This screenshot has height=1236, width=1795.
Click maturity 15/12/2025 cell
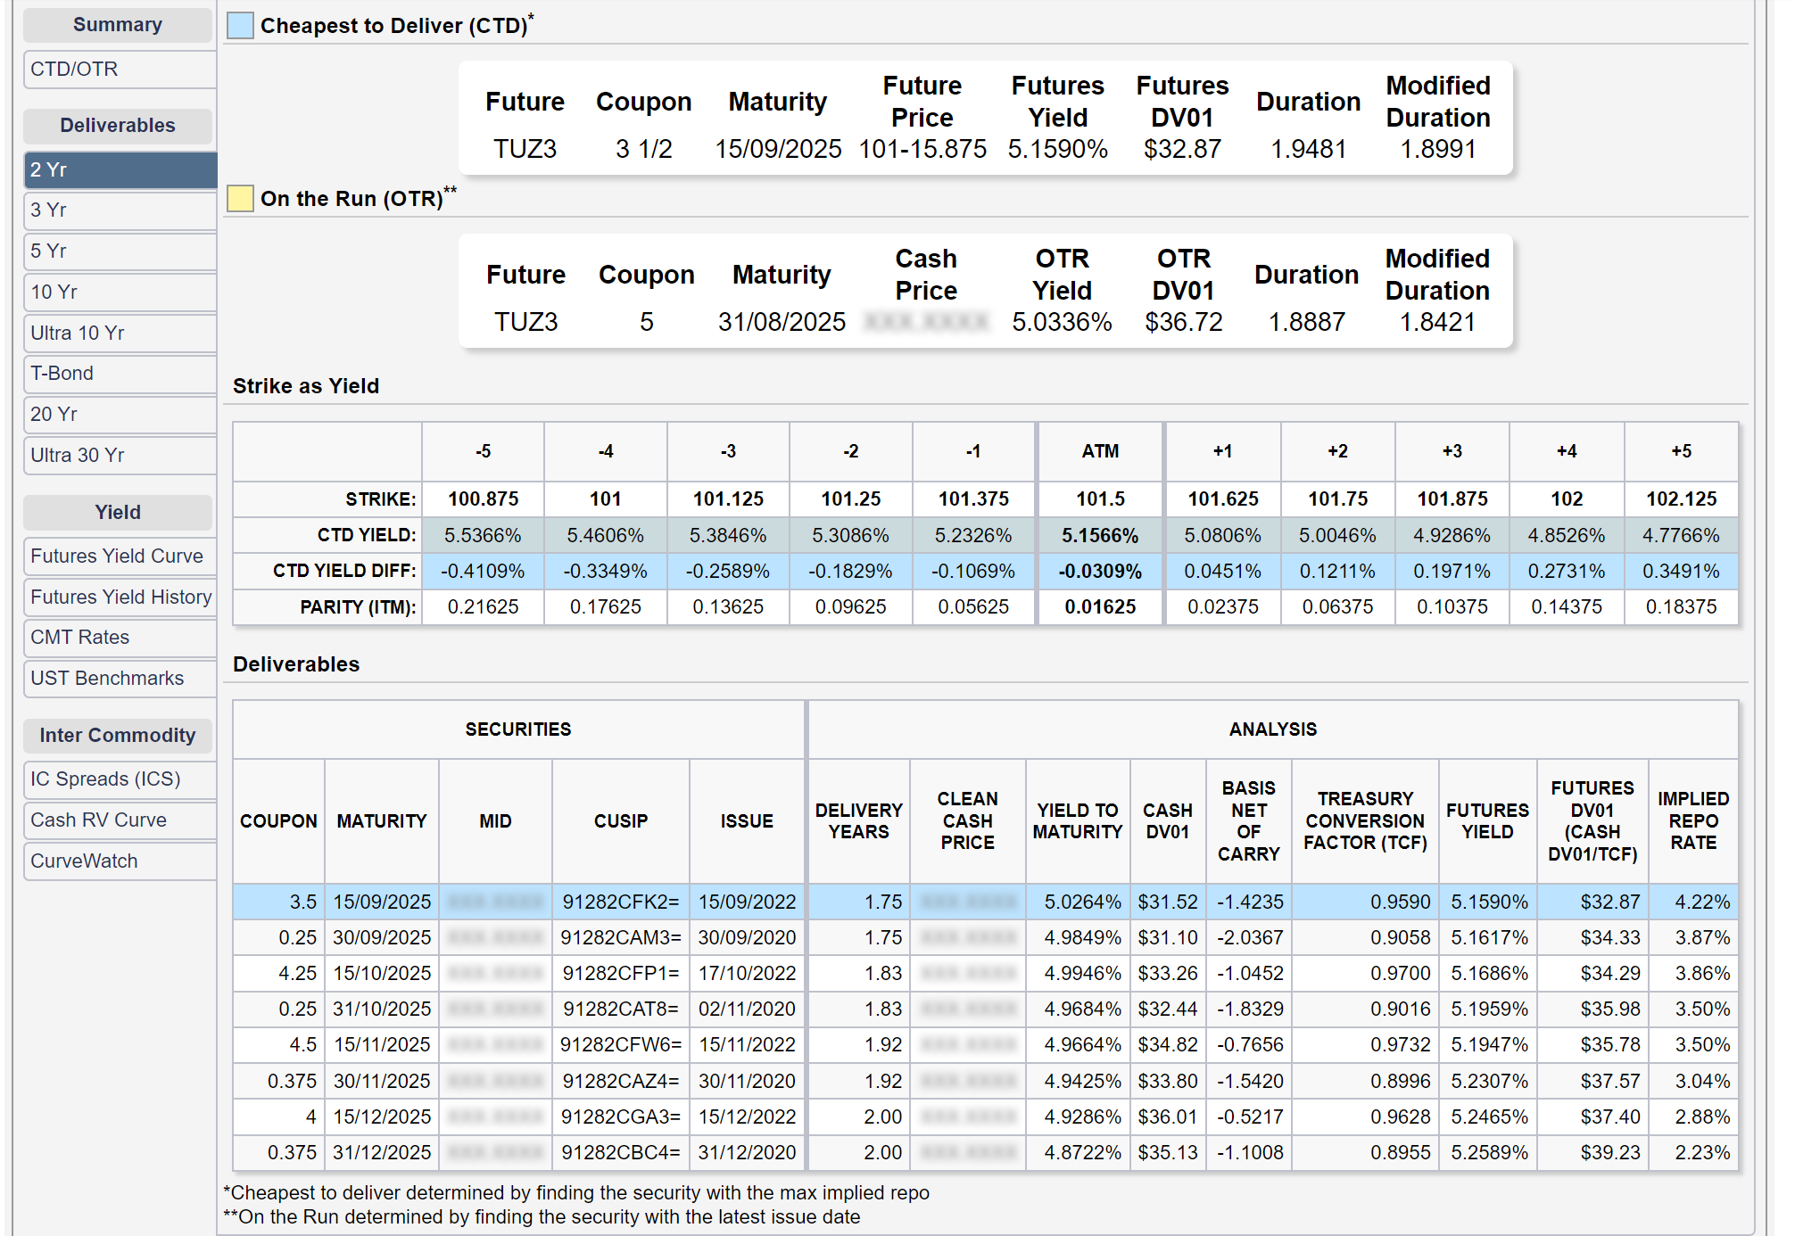click(x=382, y=1117)
